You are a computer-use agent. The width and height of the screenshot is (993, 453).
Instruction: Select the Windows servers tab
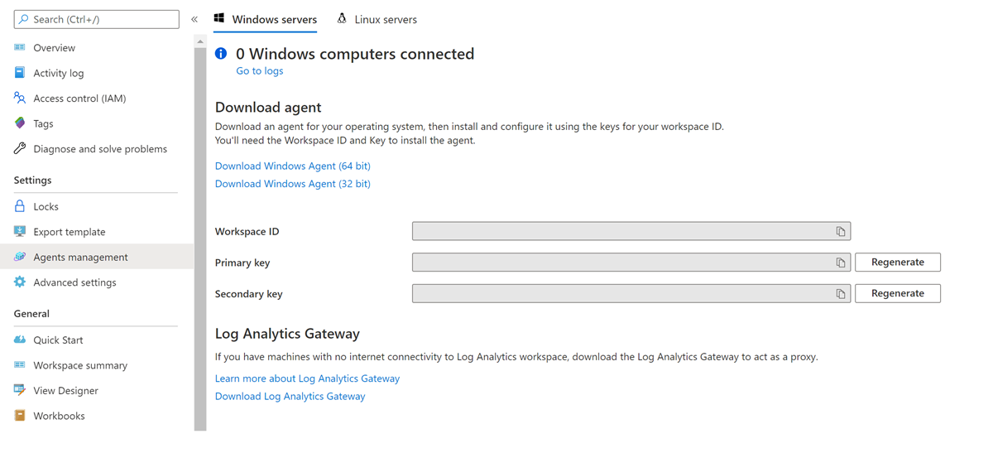[266, 19]
